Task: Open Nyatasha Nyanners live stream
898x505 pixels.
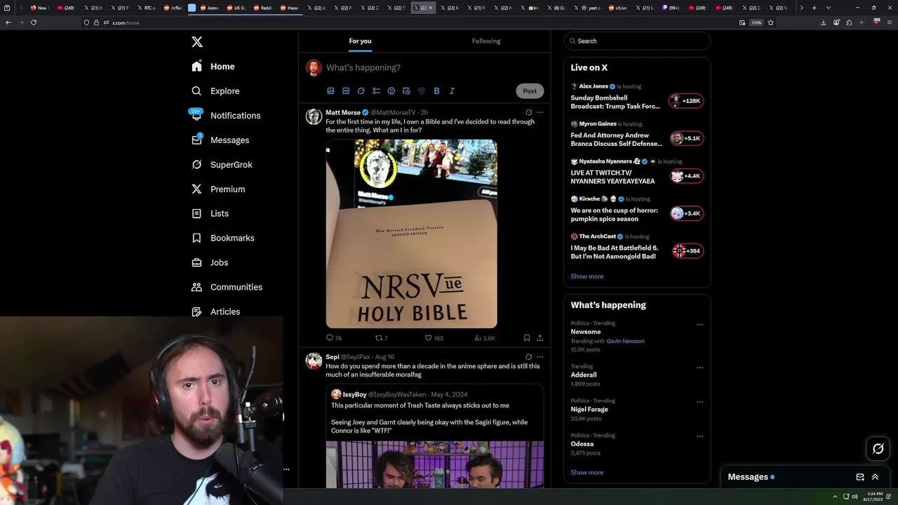Action: (637, 173)
